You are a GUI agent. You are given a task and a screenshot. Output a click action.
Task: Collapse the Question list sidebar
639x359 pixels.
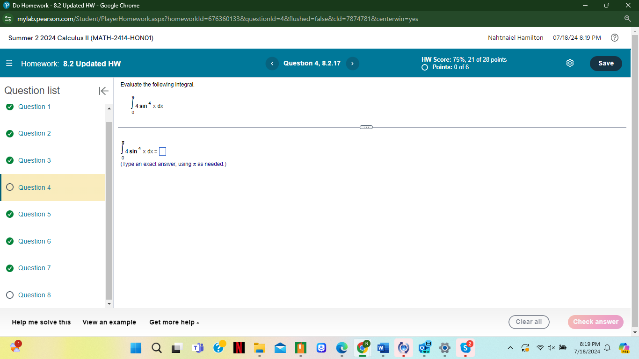click(x=103, y=91)
